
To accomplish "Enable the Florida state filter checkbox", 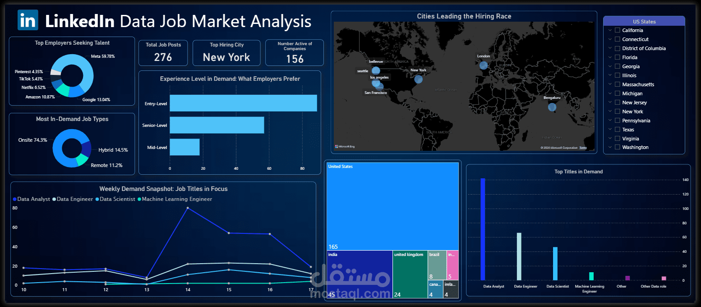I will coord(618,57).
